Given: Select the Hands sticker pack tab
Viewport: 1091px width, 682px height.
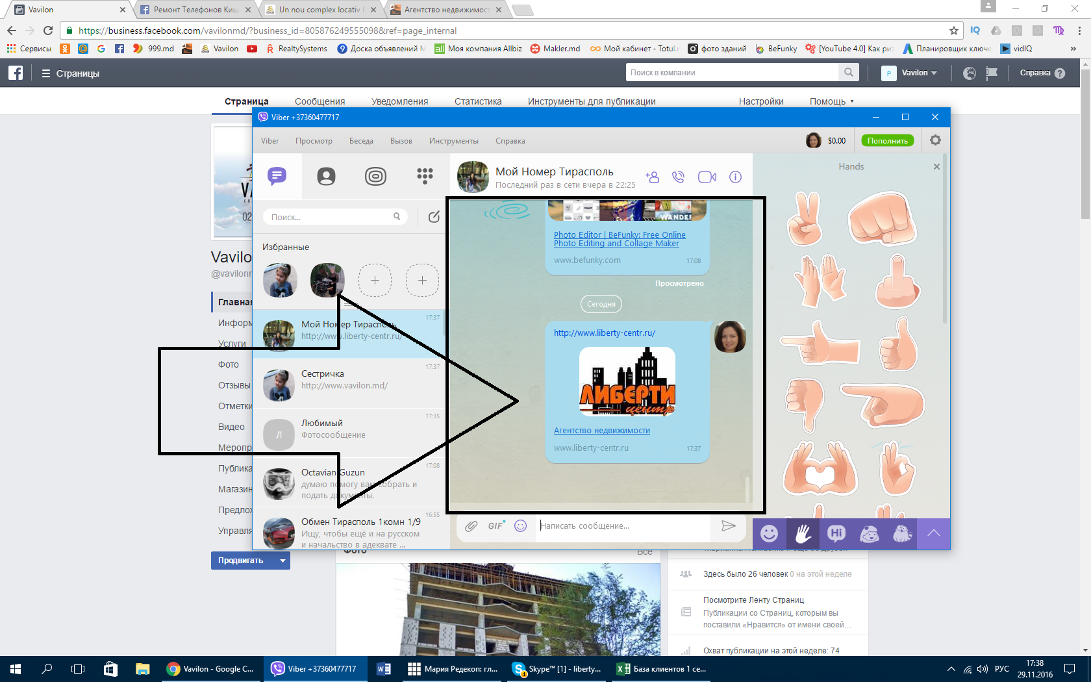Looking at the screenshot, I should pyautogui.click(x=803, y=534).
